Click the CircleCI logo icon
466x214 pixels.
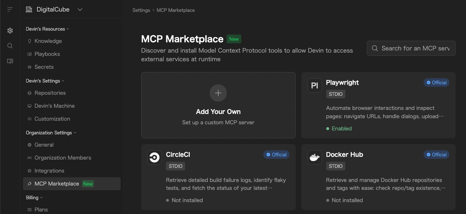click(x=154, y=157)
